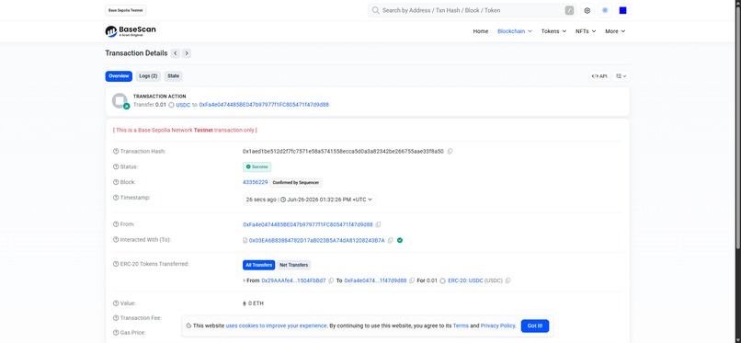Open the Terms link
Image resolution: width=741 pixels, height=343 pixels.
461,326
